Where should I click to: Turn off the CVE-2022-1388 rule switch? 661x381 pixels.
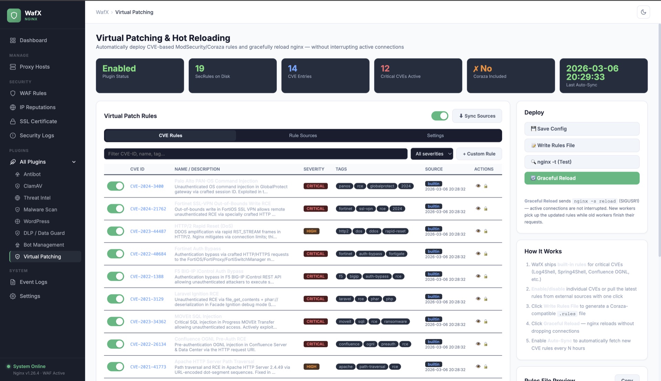click(x=115, y=276)
